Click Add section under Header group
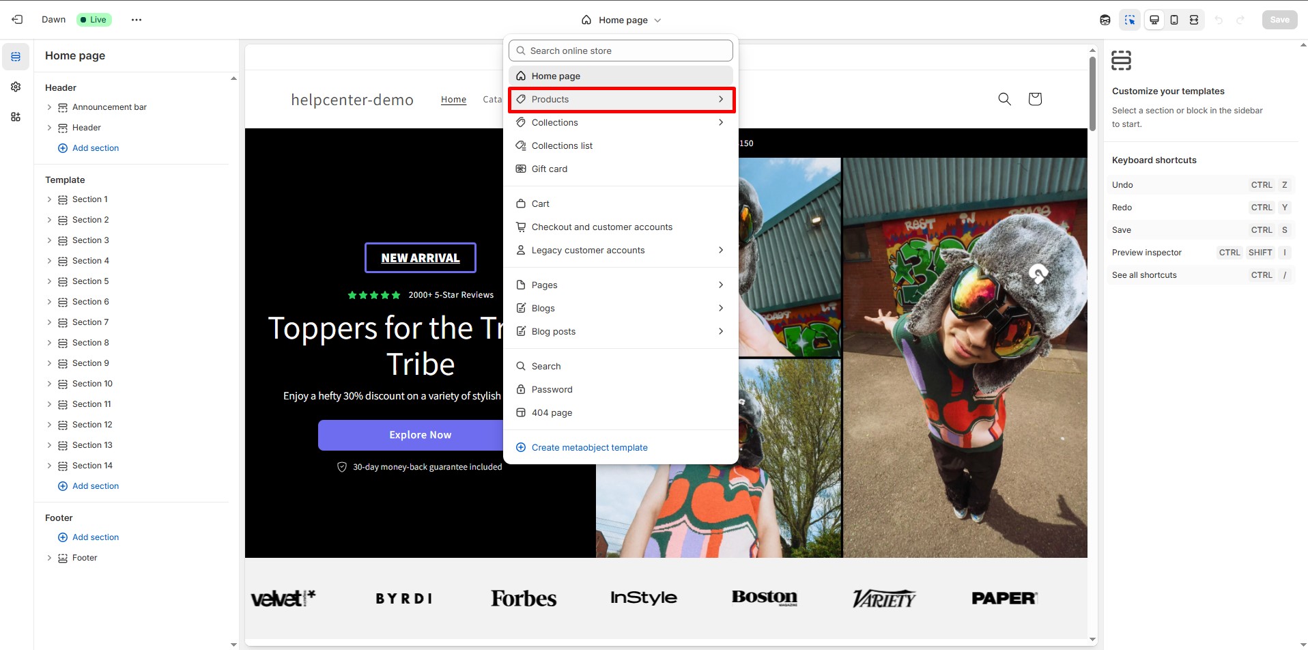Viewport: 1308px width, 650px height. click(89, 148)
